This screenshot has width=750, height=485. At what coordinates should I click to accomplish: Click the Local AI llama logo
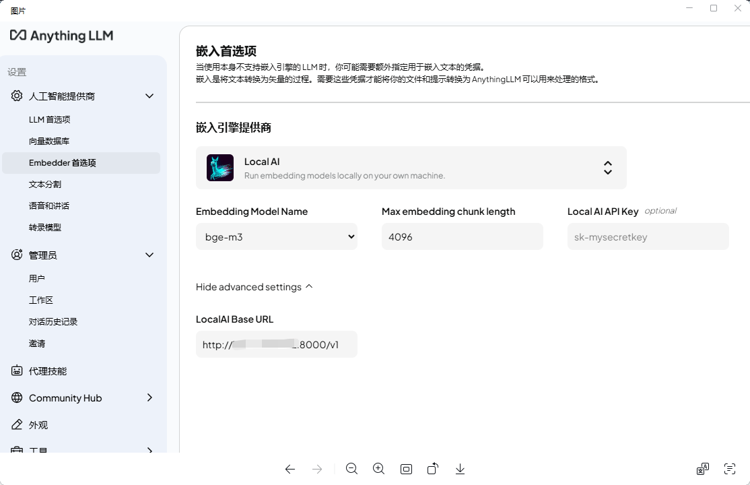220,168
